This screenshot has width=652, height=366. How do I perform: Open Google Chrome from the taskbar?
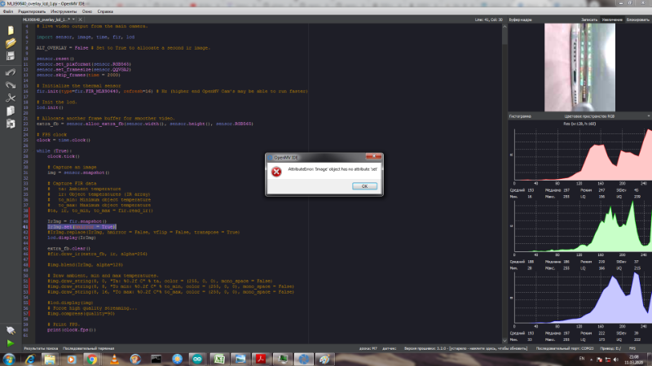click(x=92, y=359)
